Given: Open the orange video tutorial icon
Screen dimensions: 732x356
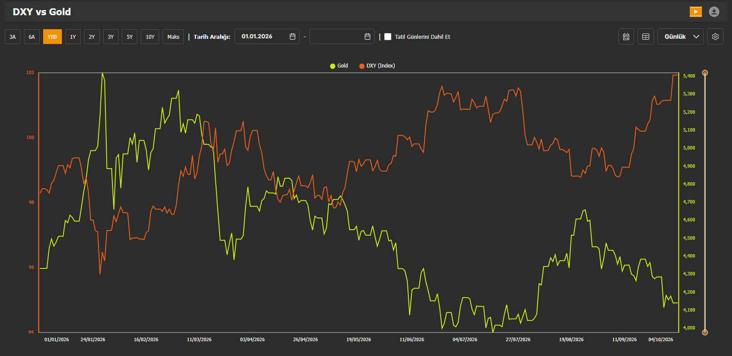Looking at the screenshot, I should 696,12.
